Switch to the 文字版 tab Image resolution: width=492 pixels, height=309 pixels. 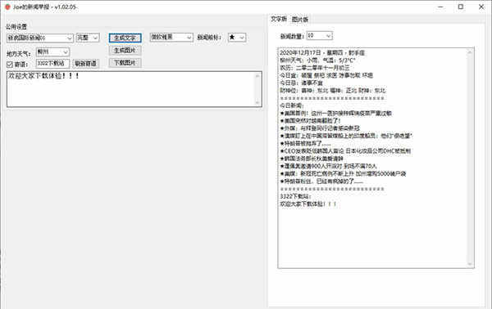279,19
